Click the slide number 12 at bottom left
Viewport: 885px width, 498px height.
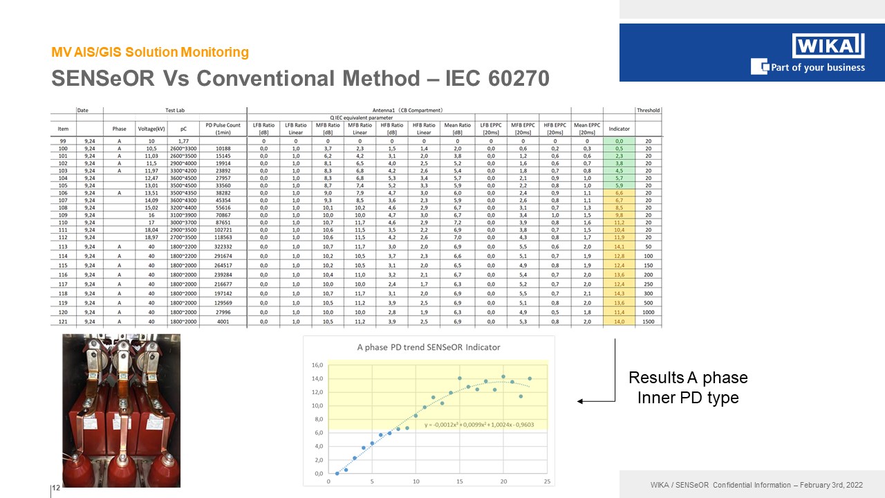(57, 489)
